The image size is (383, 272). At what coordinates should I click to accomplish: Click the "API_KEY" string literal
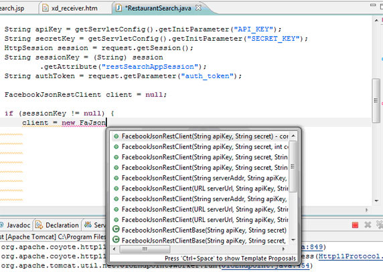pos(253,29)
